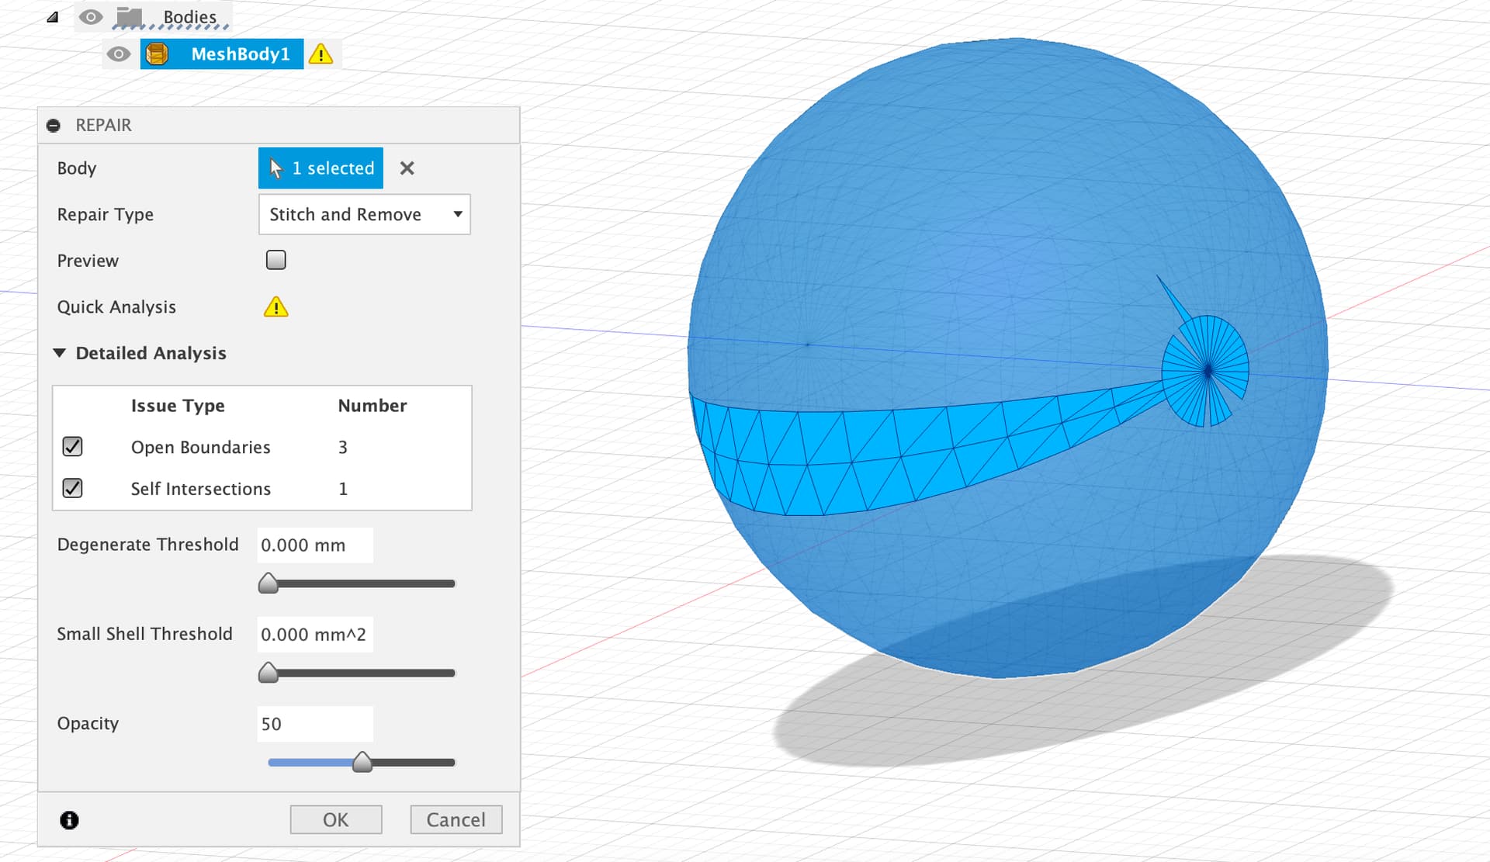Click the Degenerate Threshold input field
The image size is (1490, 862).
[314, 545]
